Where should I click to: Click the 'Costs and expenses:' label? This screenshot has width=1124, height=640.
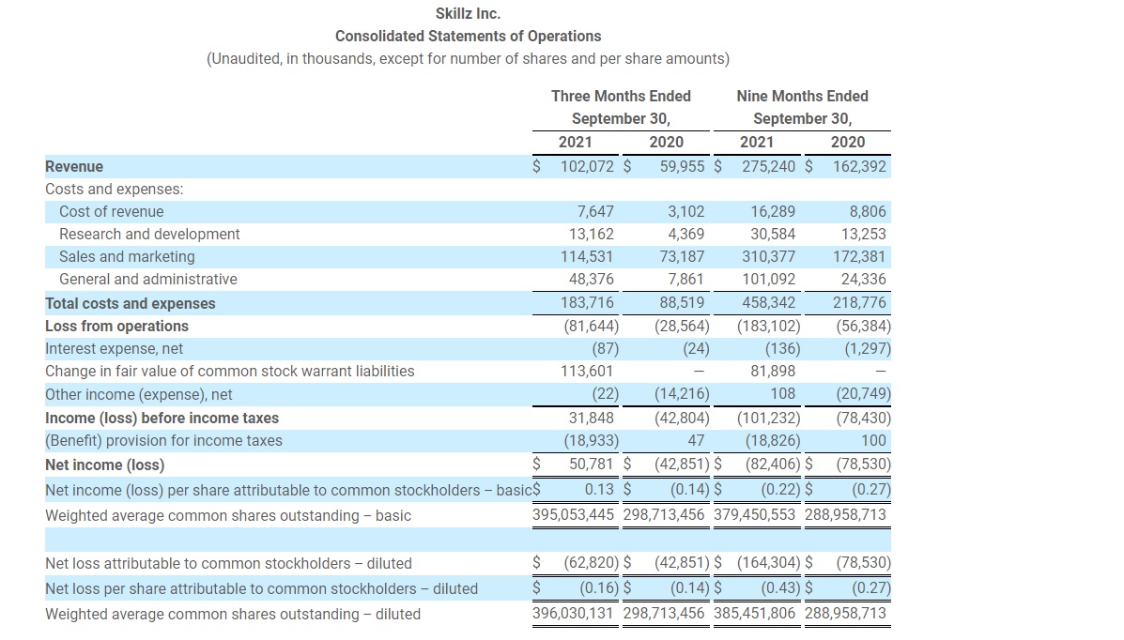coord(114,190)
